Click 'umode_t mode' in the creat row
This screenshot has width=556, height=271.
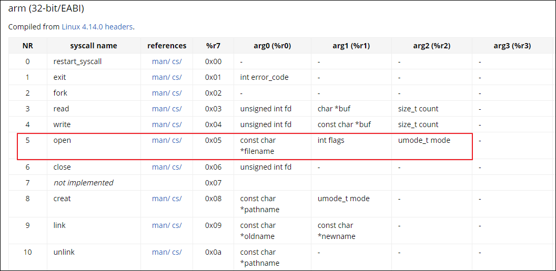[343, 199]
